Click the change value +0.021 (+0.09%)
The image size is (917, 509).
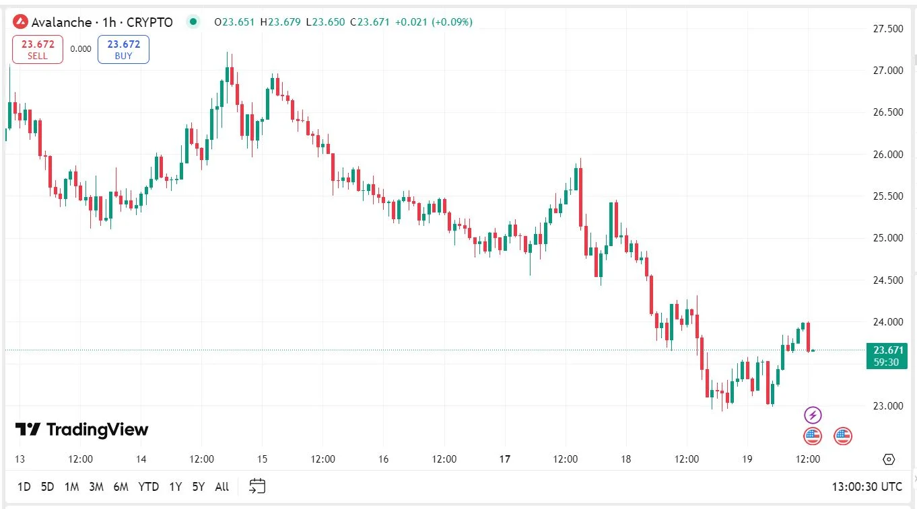coord(434,22)
